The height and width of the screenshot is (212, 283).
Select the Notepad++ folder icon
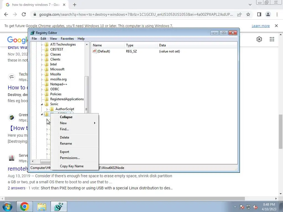click(x=46, y=84)
